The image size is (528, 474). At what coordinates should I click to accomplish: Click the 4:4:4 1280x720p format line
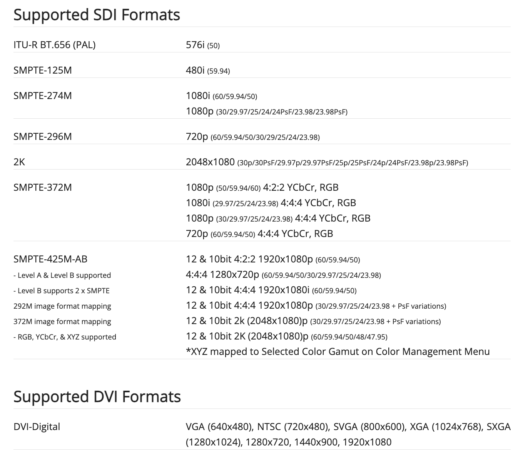point(283,275)
